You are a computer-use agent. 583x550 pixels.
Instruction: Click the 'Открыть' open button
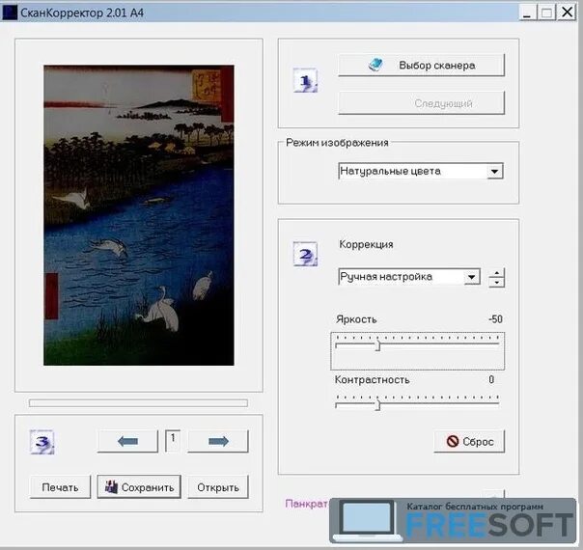point(218,487)
